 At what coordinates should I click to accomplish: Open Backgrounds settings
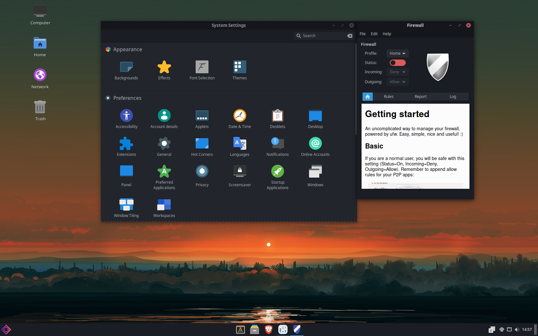126,70
